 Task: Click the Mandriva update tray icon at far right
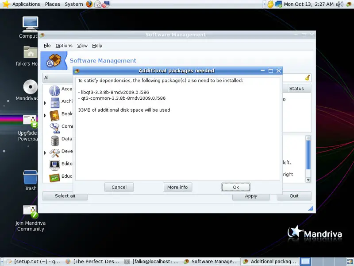click(349, 4)
